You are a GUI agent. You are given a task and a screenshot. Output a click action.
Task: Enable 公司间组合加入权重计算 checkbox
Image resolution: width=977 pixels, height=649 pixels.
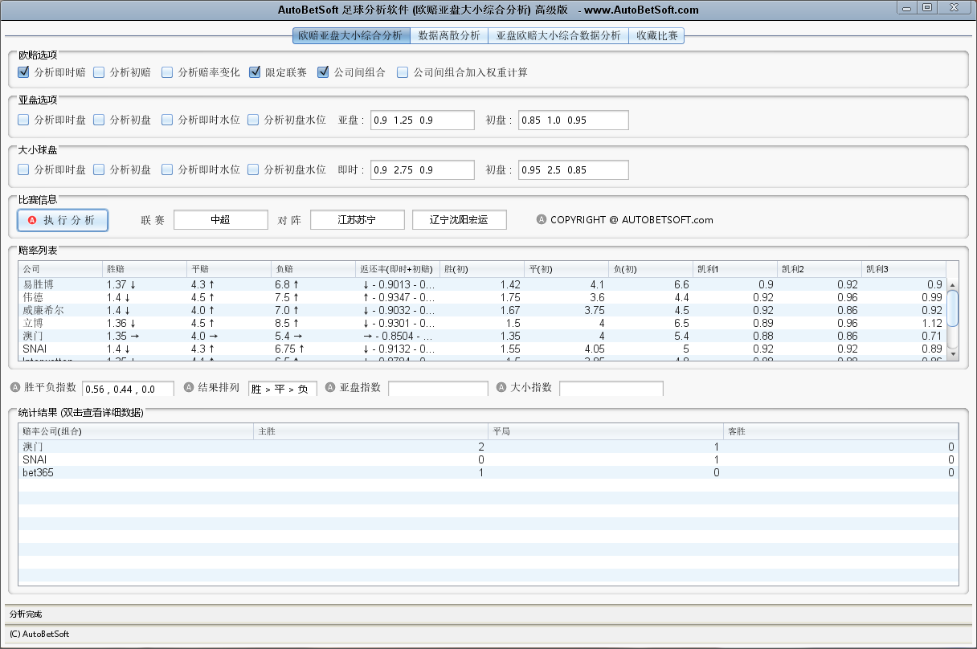pos(403,72)
